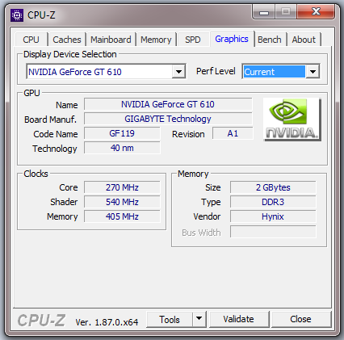Click the Current perf level field
Screen dimensions: 344x340
click(x=275, y=72)
